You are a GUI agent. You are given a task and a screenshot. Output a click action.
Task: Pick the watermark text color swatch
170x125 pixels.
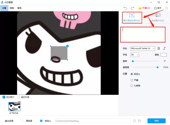click(163, 55)
